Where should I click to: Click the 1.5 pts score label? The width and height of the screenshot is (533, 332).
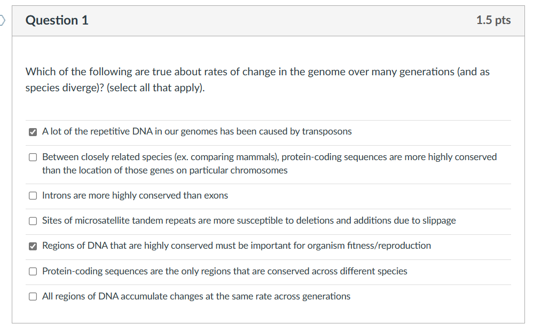(x=493, y=20)
